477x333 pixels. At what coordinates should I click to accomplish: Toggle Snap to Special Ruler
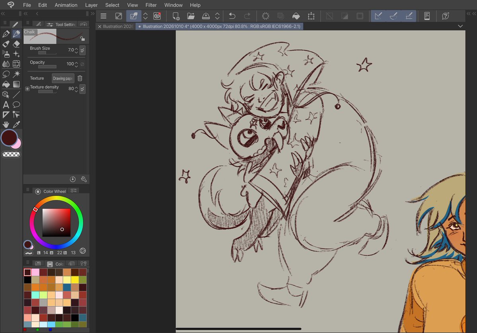(x=393, y=16)
